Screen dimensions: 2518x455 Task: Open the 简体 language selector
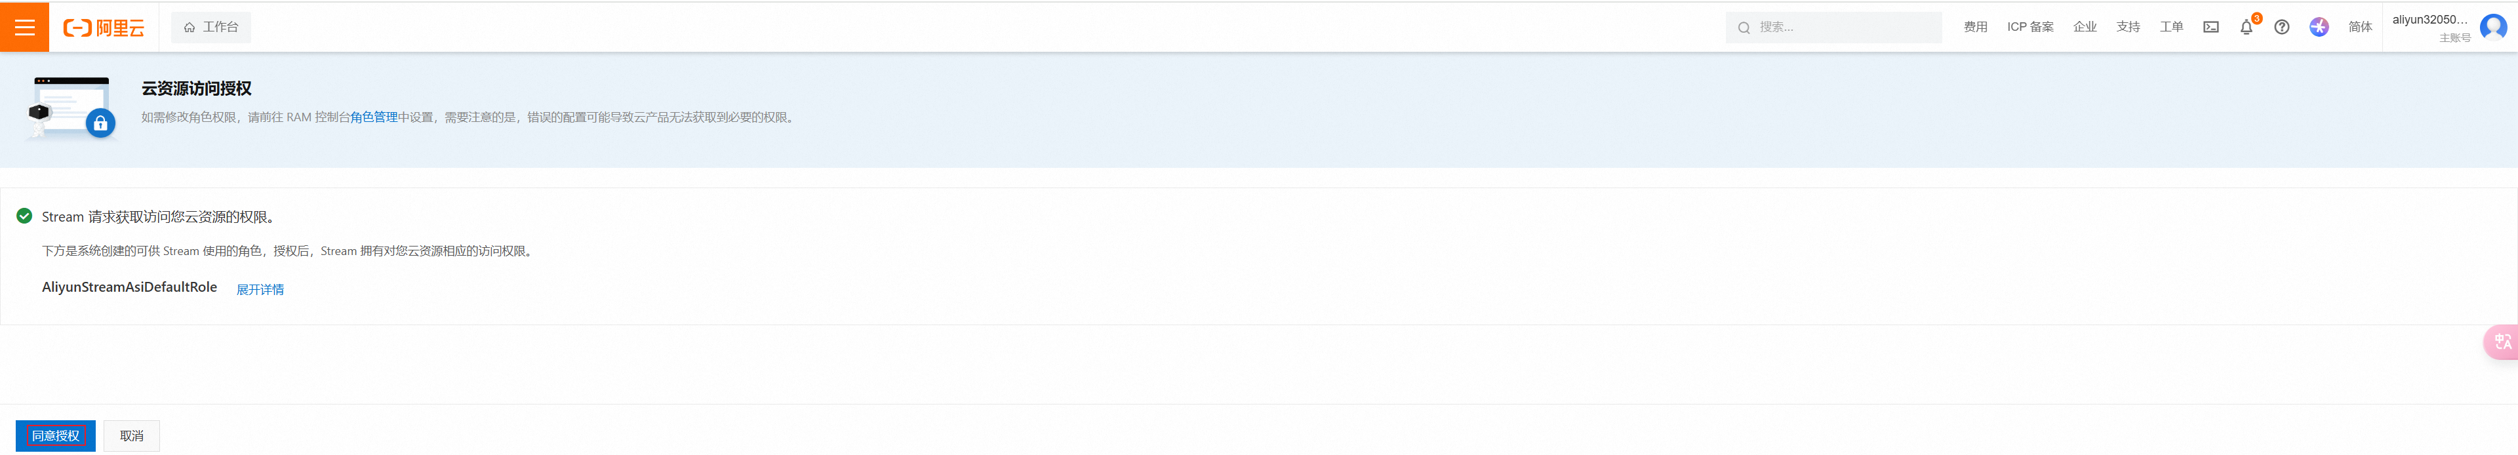click(x=2360, y=28)
